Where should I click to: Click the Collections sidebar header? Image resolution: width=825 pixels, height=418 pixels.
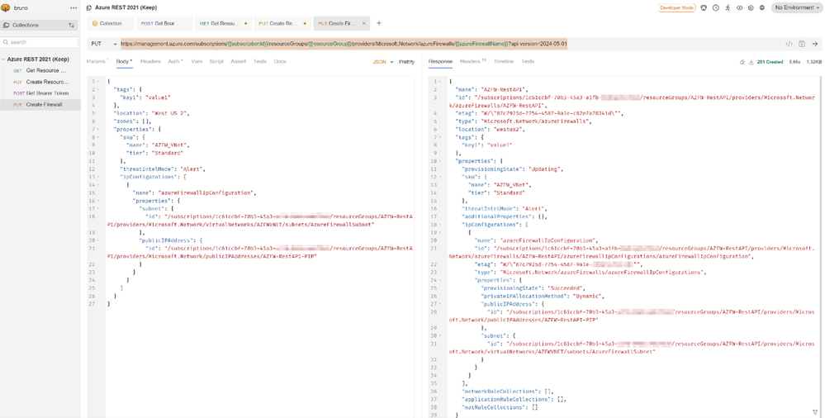click(x=39, y=26)
